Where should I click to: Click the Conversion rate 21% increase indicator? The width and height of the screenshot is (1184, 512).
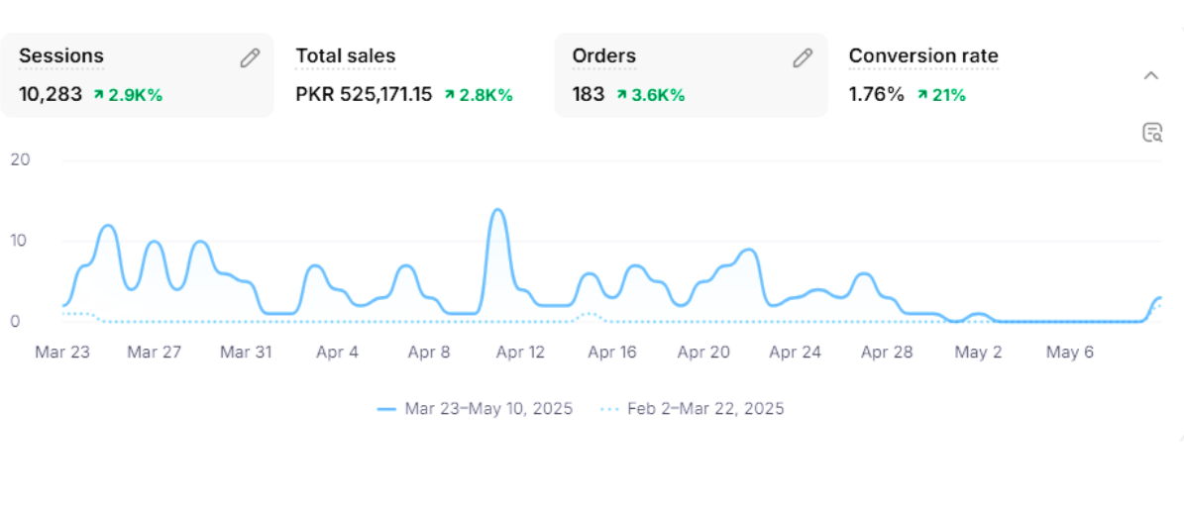coord(941,96)
